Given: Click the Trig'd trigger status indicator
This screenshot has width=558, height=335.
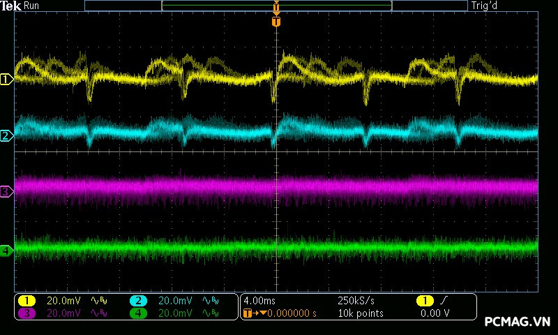Looking at the screenshot, I should (485, 6).
